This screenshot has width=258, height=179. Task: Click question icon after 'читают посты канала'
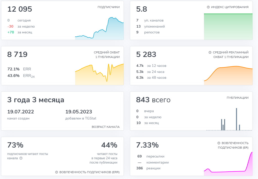point(21,158)
